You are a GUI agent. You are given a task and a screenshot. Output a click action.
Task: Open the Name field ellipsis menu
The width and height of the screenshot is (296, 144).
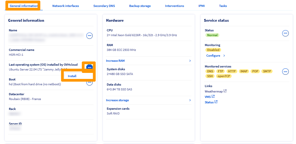tap(89, 36)
